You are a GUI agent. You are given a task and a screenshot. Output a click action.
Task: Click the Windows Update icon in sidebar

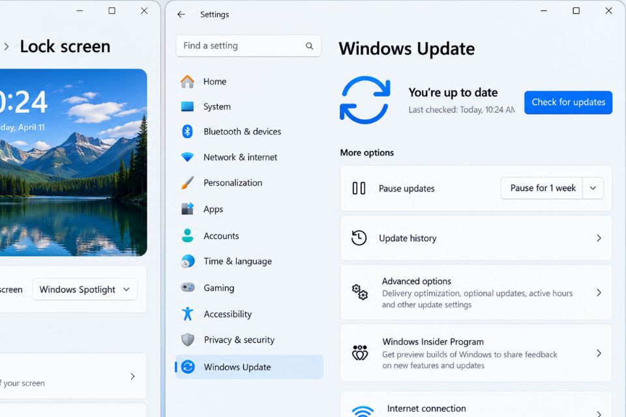point(188,367)
